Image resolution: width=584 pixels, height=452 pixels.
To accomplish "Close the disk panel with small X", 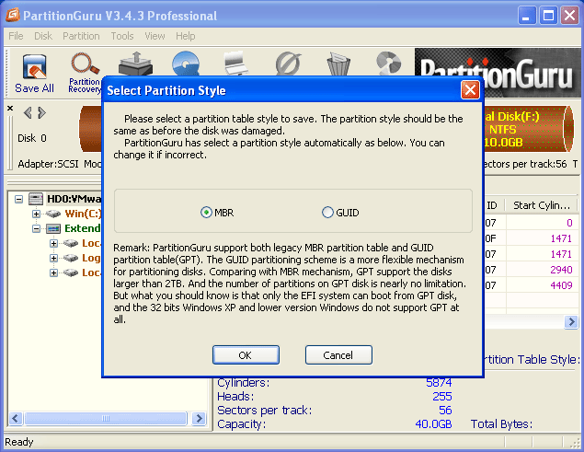I will pos(10,108).
